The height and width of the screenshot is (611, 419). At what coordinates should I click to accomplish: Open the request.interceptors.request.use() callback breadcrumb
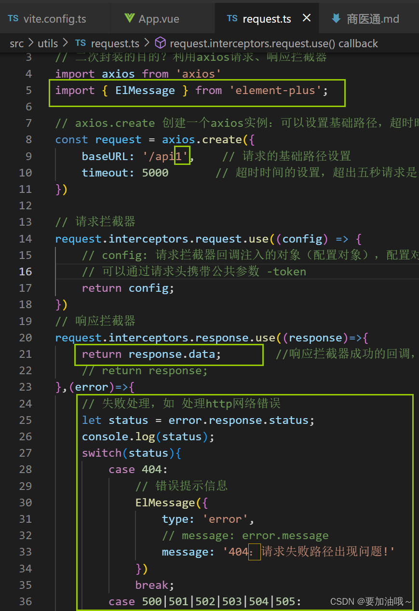pos(274,43)
